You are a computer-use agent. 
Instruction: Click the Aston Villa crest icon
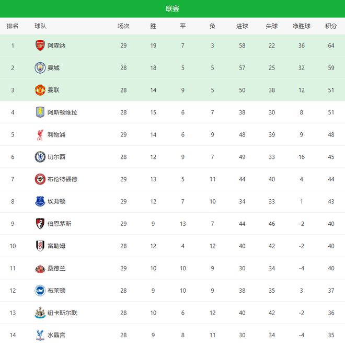tap(40, 112)
